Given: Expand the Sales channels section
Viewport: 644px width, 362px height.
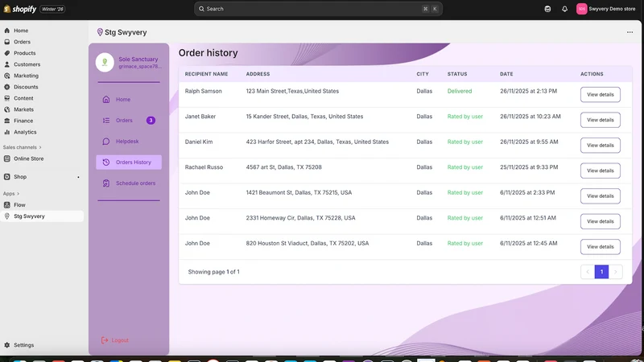Looking at the screenshot, I should [23, 147].
